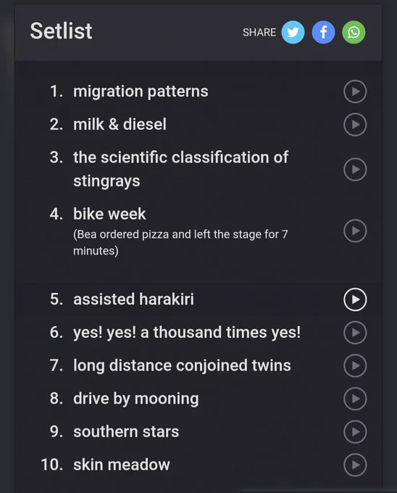Play the drive by mooning track
Image resolution: width=397 pixels, height=493 pixels.
point(355,399)
